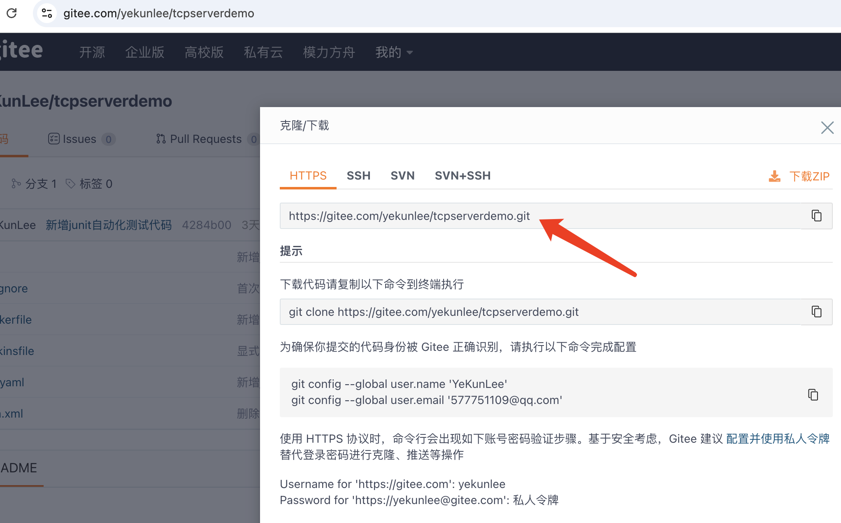Click the 下载ZIP link
This screenshot has width=841, height=523.
809,176
